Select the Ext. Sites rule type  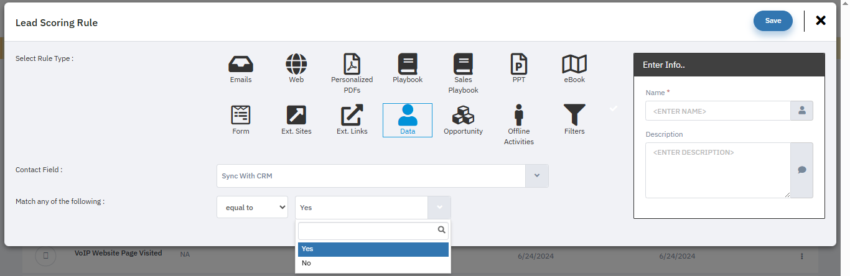pyautogui.click(x=296, y=116)
